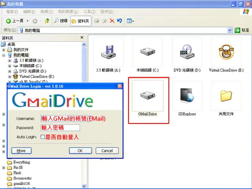The height and width of the screenshot is (189, 252).
Task: Select the Flash folder in tree
Action: pos(17,173)
